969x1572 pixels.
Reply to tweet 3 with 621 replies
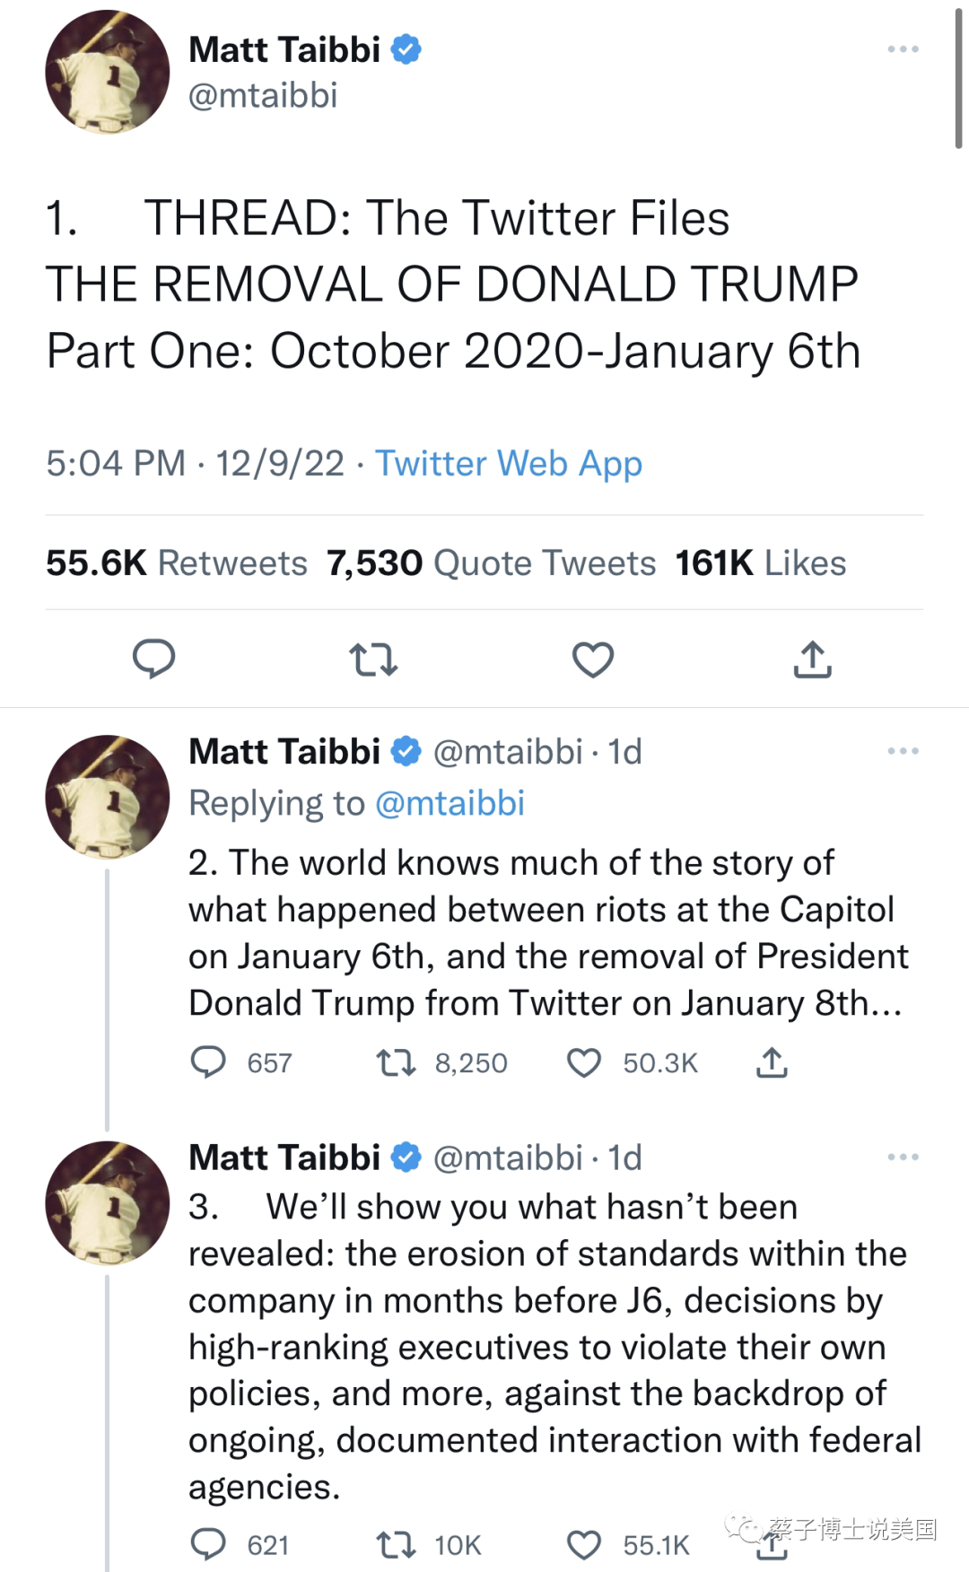(x=209, y=1544)
